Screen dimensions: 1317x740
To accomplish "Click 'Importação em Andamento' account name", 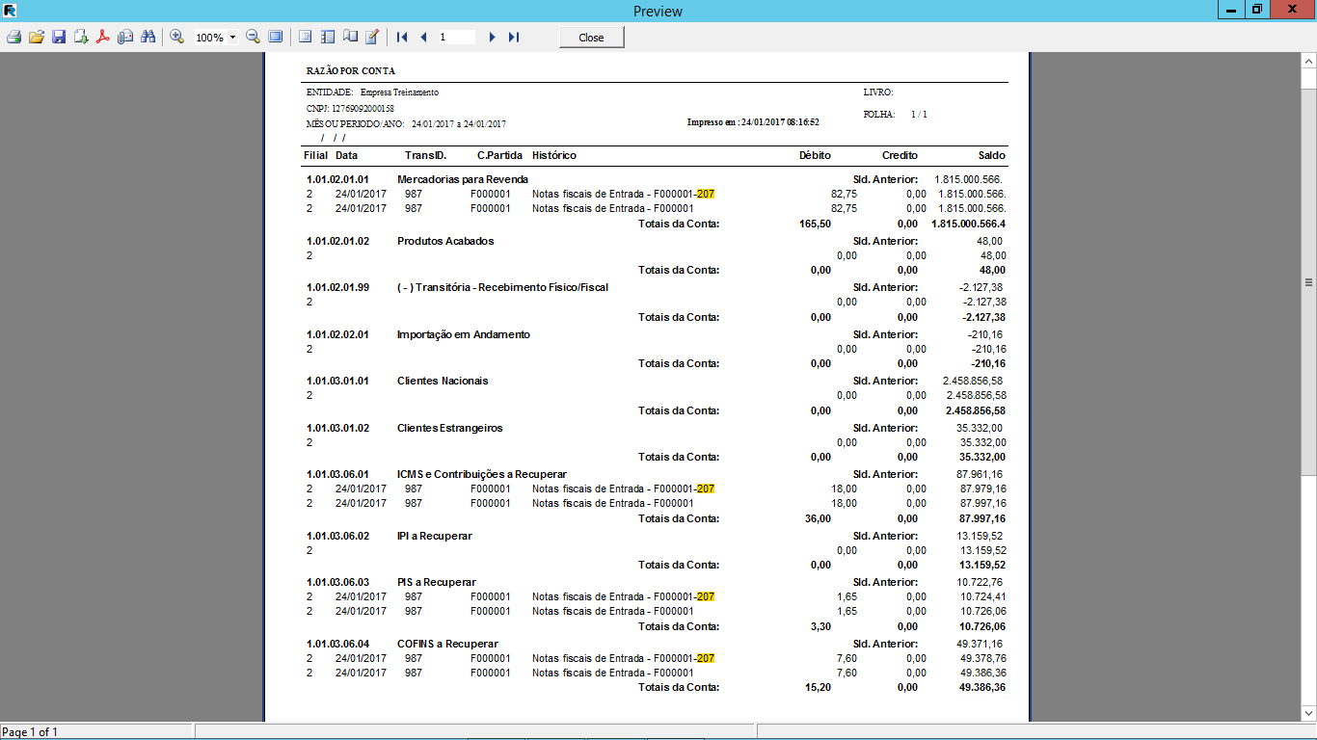I will [464, 334].
